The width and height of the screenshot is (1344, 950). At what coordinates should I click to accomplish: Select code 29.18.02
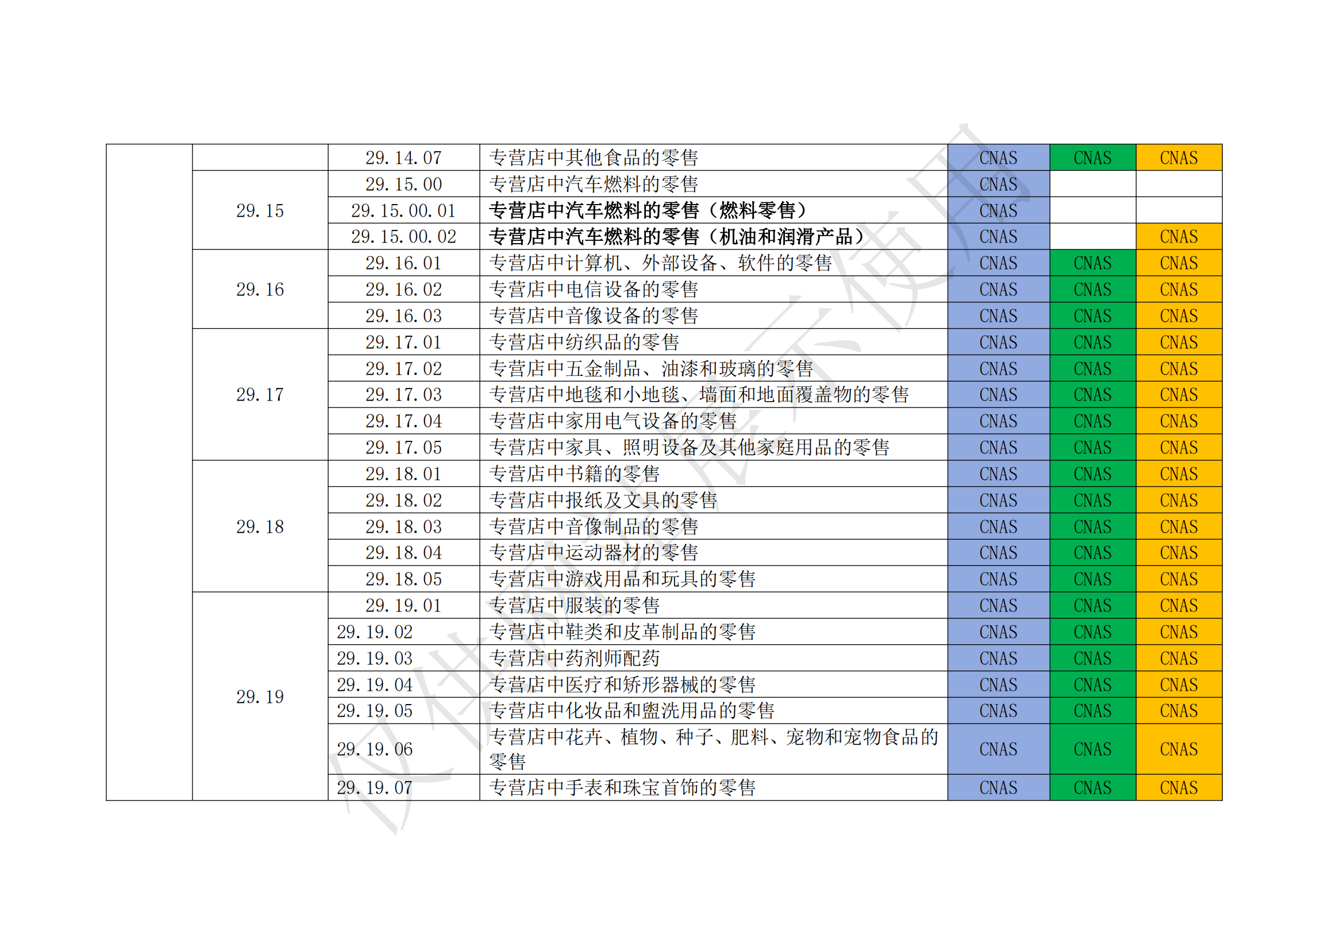(x=403, y=500)
